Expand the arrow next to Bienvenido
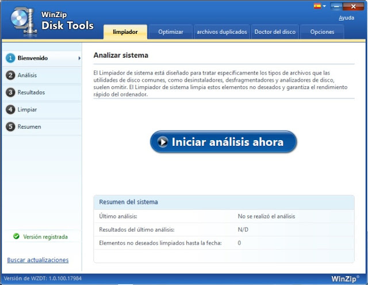Viewport: 368px width, 285px height. coord(79,58)
